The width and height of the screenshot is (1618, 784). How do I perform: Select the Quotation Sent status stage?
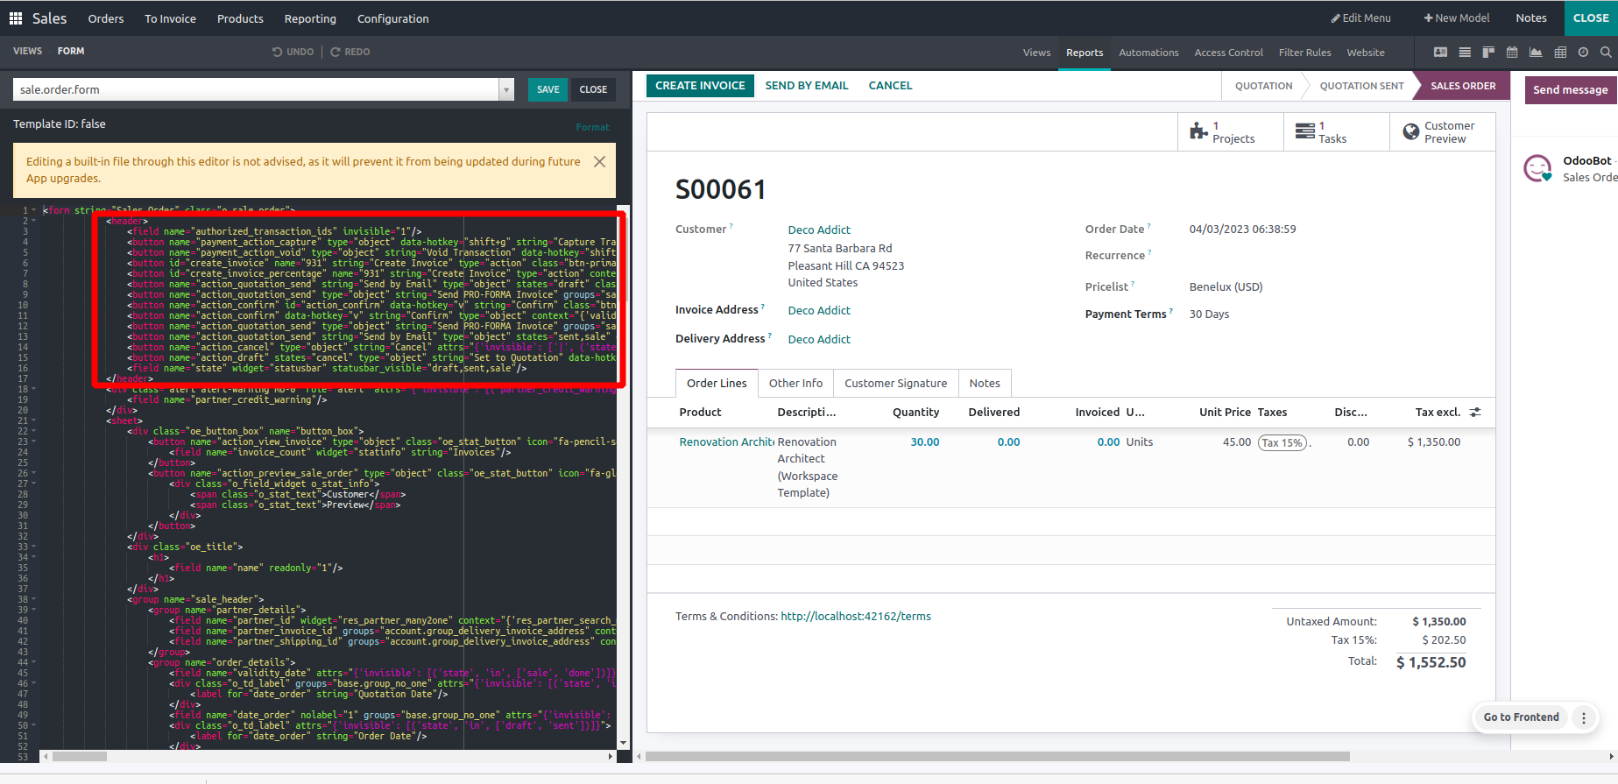pyautogui.click(x=1361, y=86)
